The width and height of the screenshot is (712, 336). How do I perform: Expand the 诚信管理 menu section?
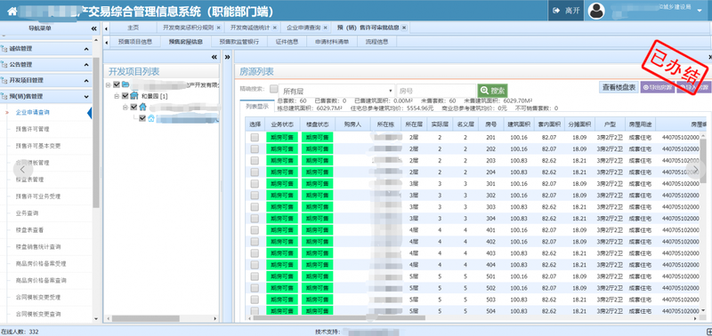86,49
